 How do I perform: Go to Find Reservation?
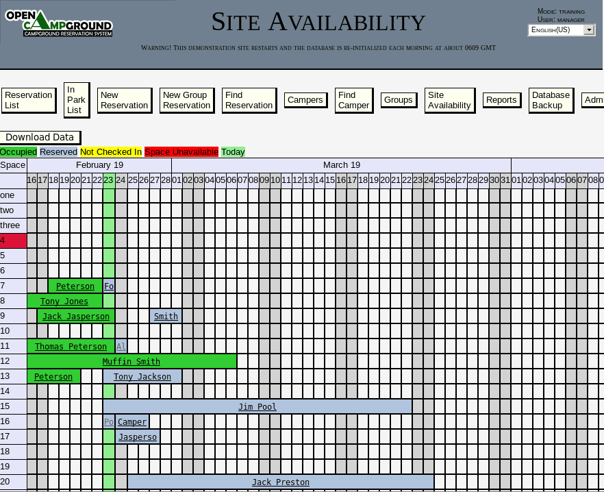[x=249, y=100]
